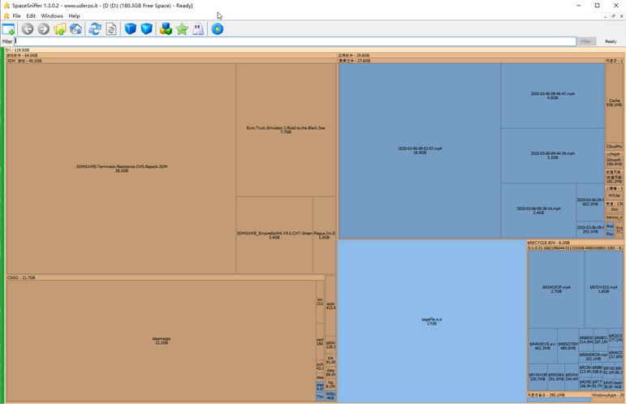Select the $R7DV010.mp4 1.8GB block
This screenshot has width=626, height=404.
603,289
